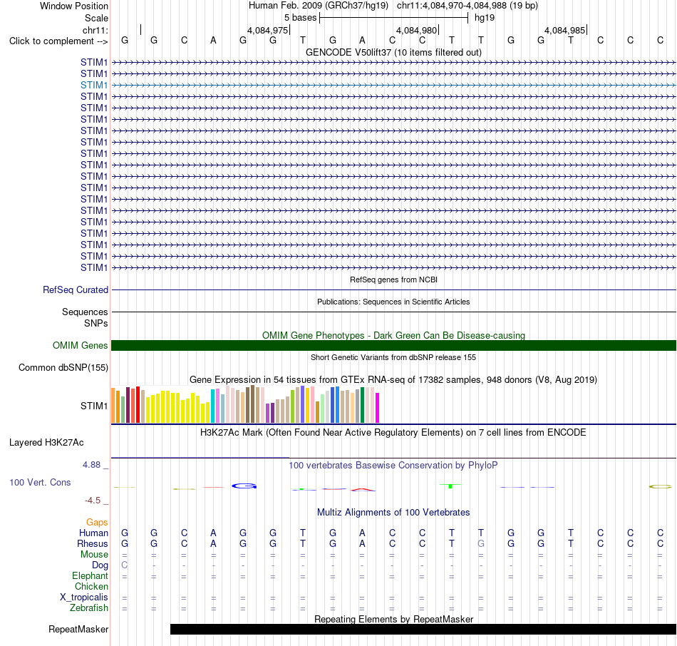Select the Rhesus alignment row label
This screenshot has height=646, width=677.
click(x=93, y=543)
